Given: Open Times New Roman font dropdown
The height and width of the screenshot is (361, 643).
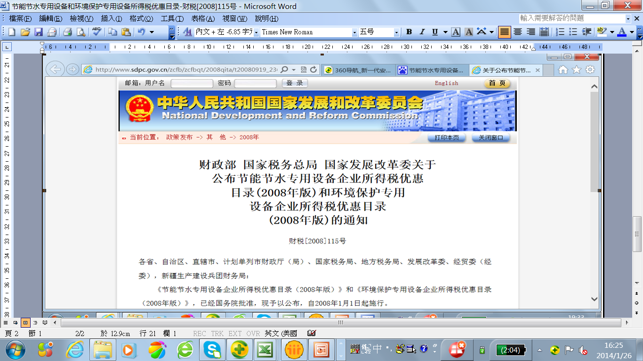Looking at the screenshot, I should tap(354, 32).
